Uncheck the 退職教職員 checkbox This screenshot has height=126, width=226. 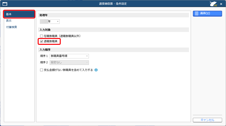[41, 41]
